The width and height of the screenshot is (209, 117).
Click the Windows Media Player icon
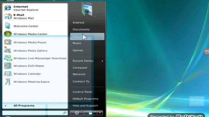pyautogui.click(x=8, y=42)
